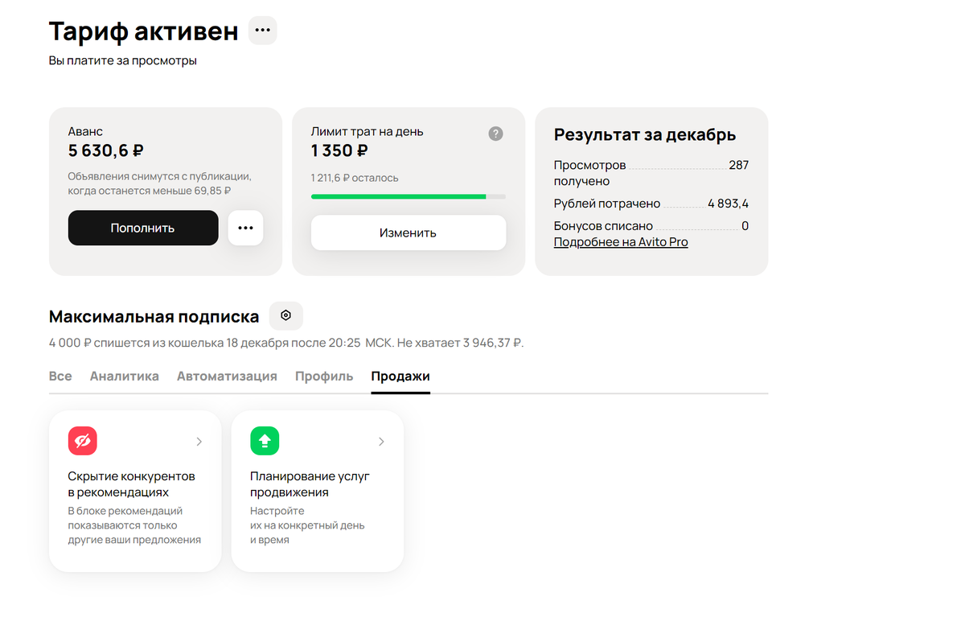
Task: Open three-dots menu beside Тариф активен heading
Action: point(262,31)
